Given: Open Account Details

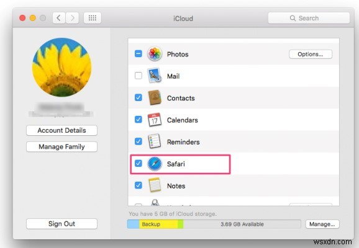Looking at the screenshot, I should pyautogui.click(x=62, y=130).
